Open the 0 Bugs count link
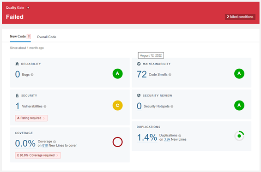 [18, 74]
